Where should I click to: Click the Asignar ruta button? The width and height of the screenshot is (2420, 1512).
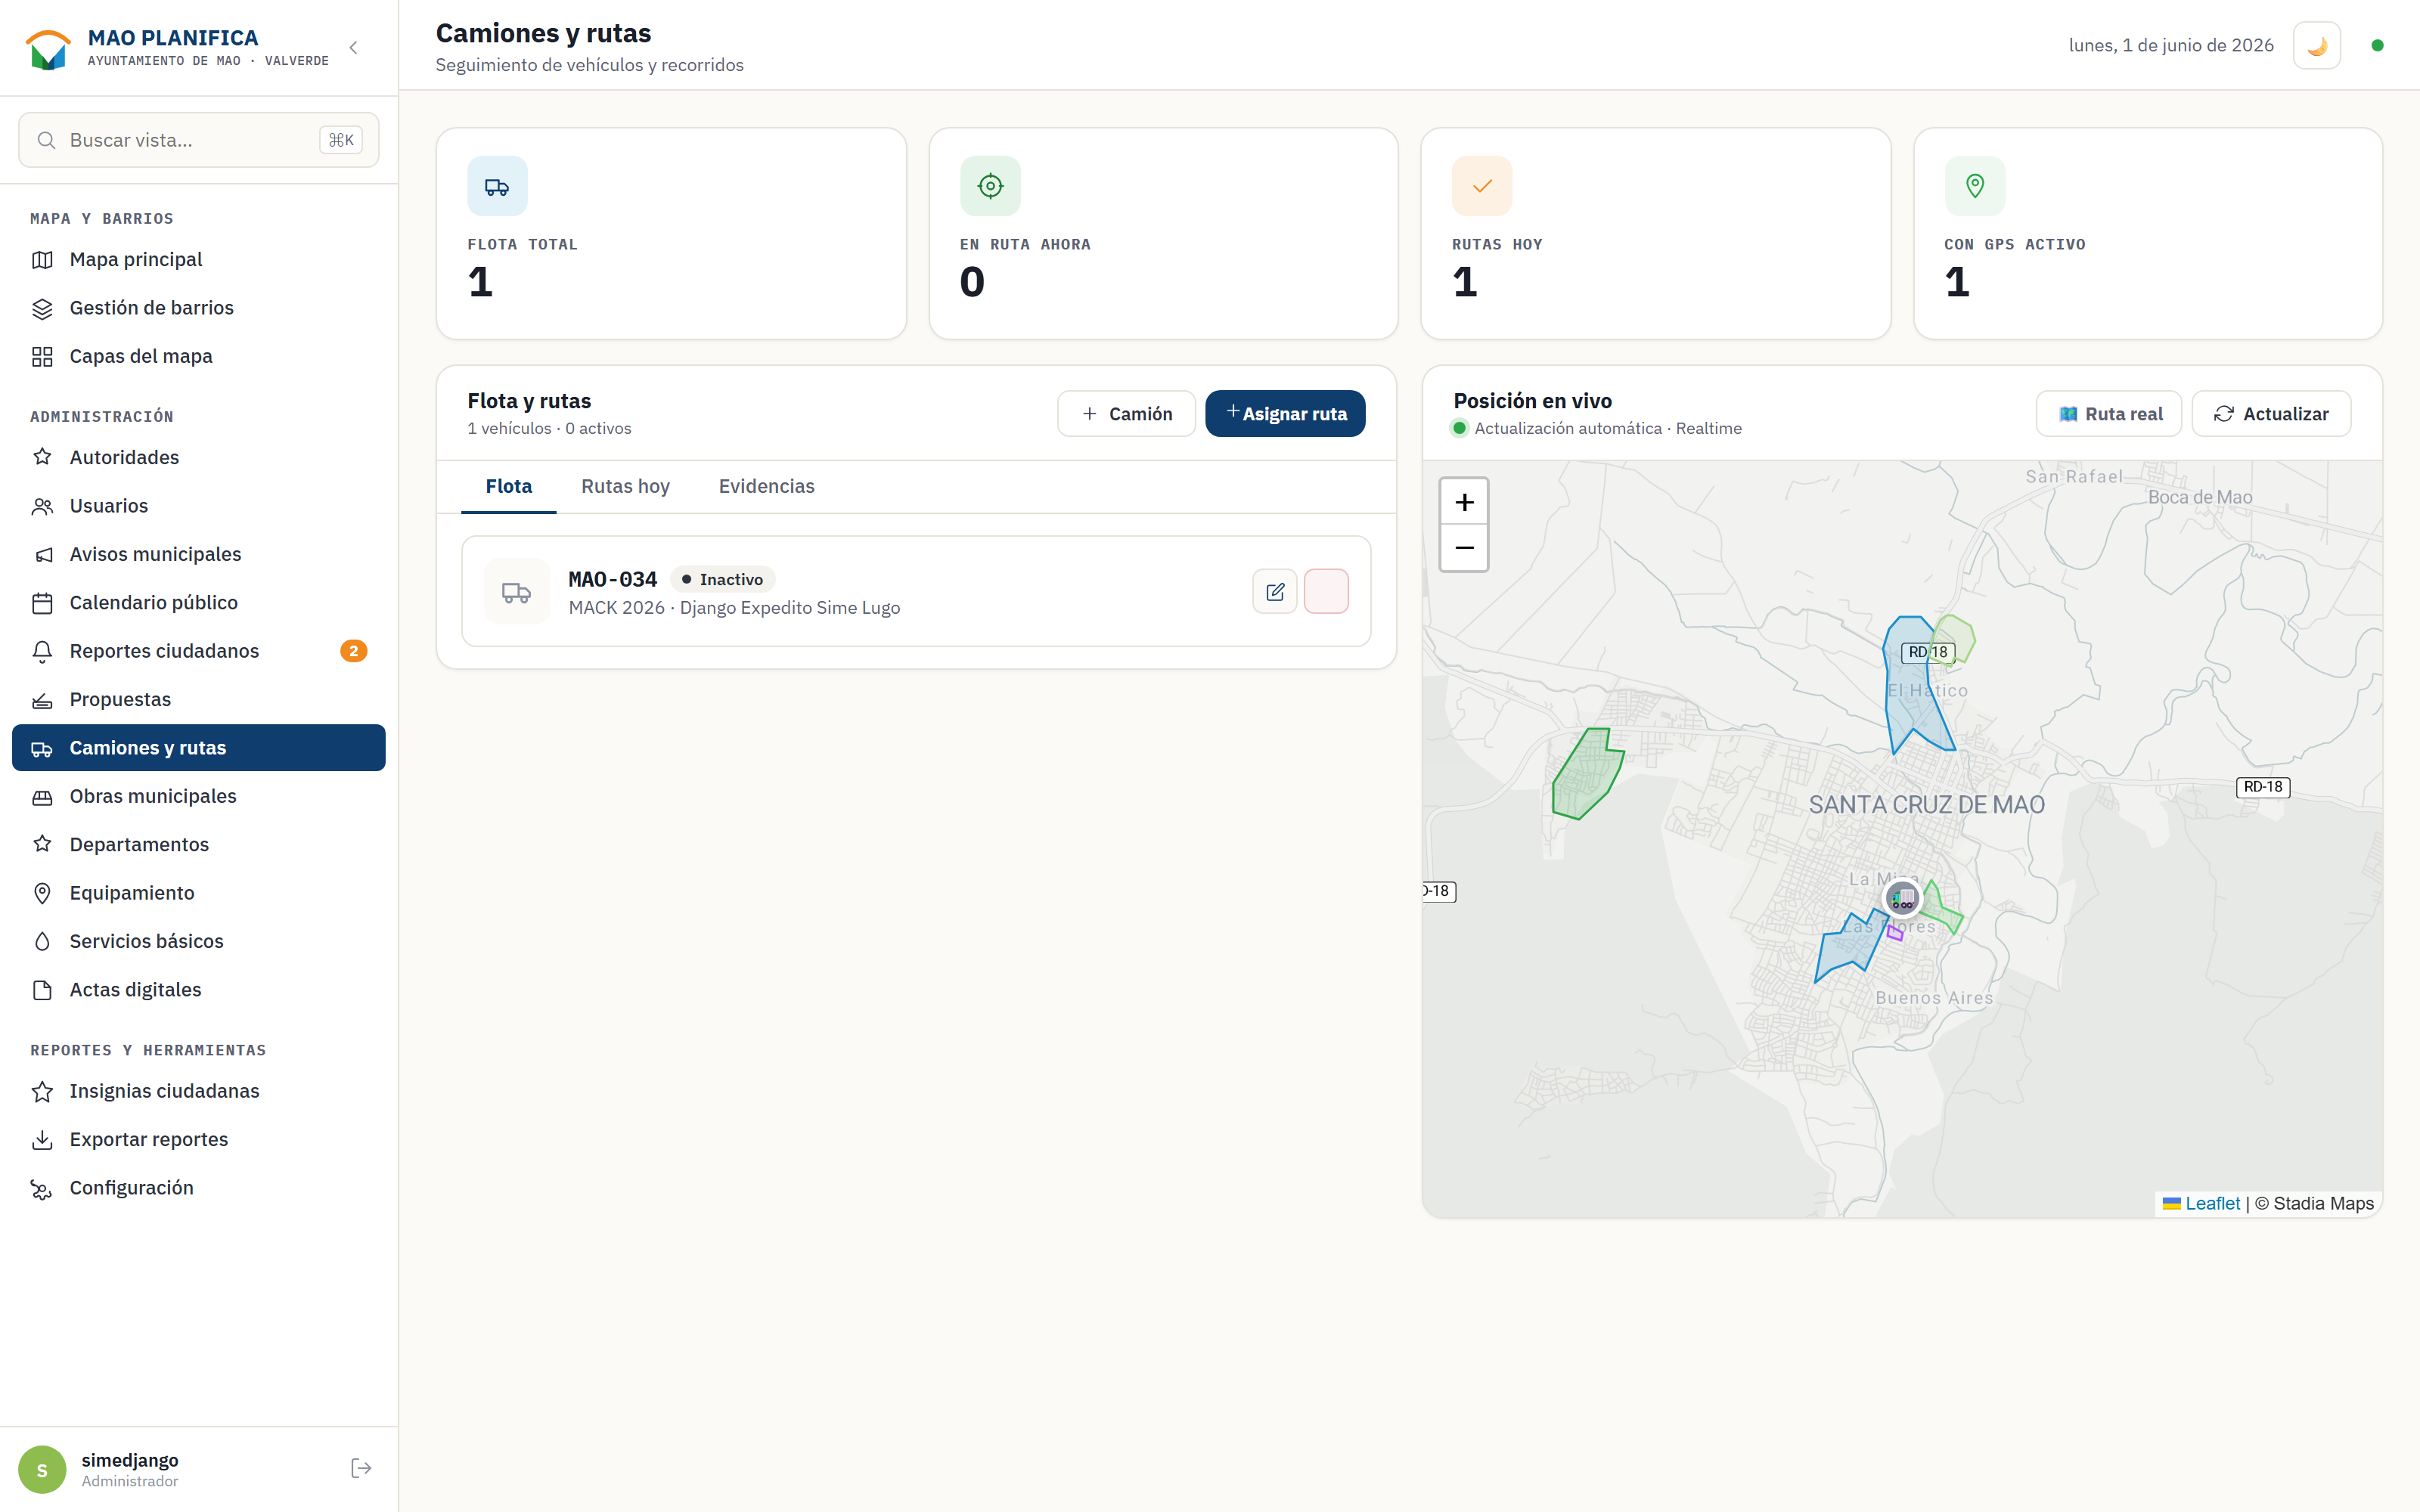(1285, 414)
